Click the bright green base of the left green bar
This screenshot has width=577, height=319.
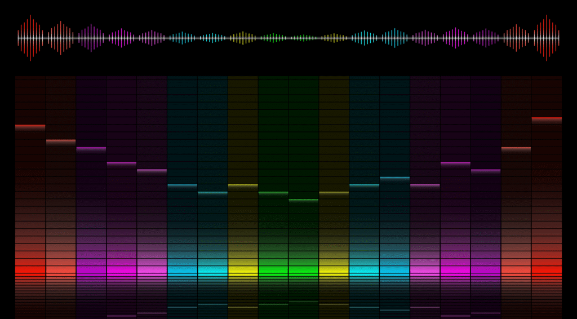(x=273, y=270)
